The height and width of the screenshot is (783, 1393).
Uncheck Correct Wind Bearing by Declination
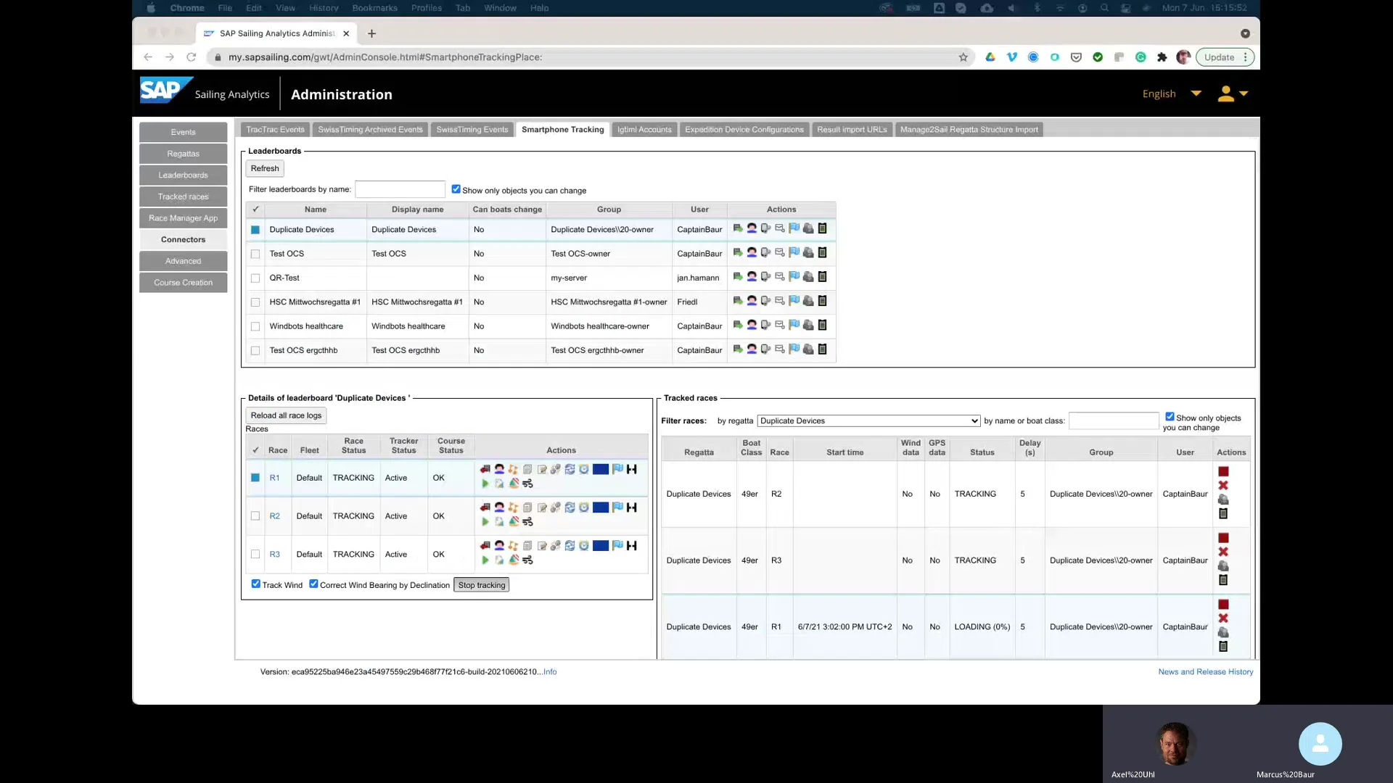(x=313, y=584)
